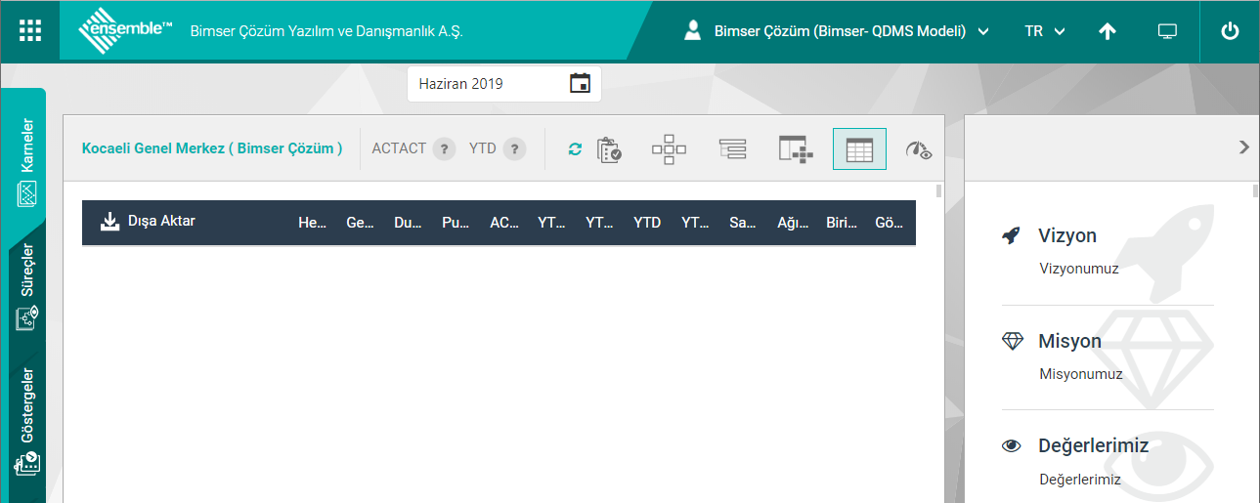Open the Süreçler side tab
This screenshot has width=1260, height=503.
tap(27, 285)
